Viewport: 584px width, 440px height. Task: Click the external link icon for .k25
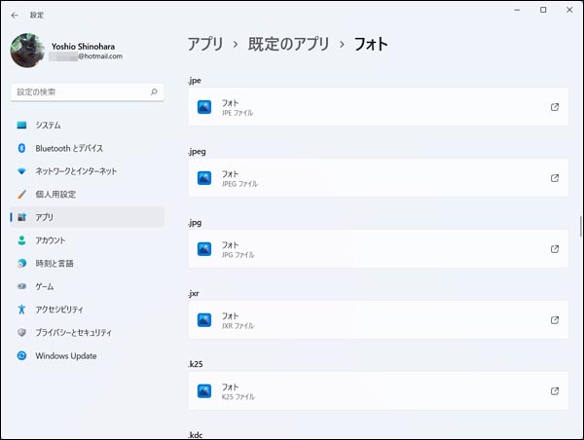[x=555, y=391]
